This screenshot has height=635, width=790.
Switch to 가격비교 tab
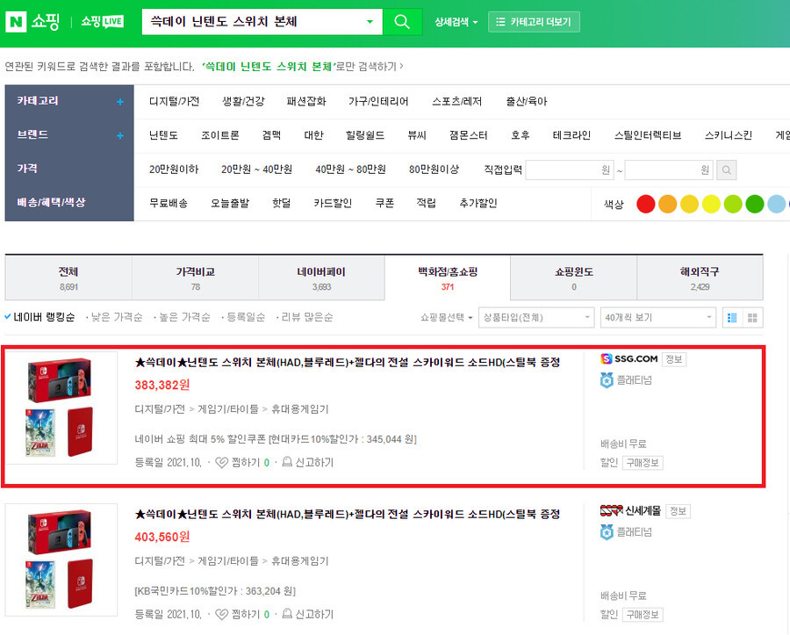coord(195,278)
